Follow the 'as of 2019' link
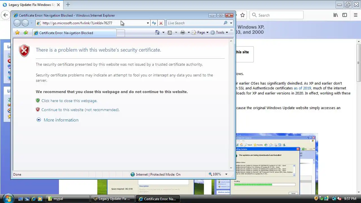361x203 pixels. pos(302,88)
